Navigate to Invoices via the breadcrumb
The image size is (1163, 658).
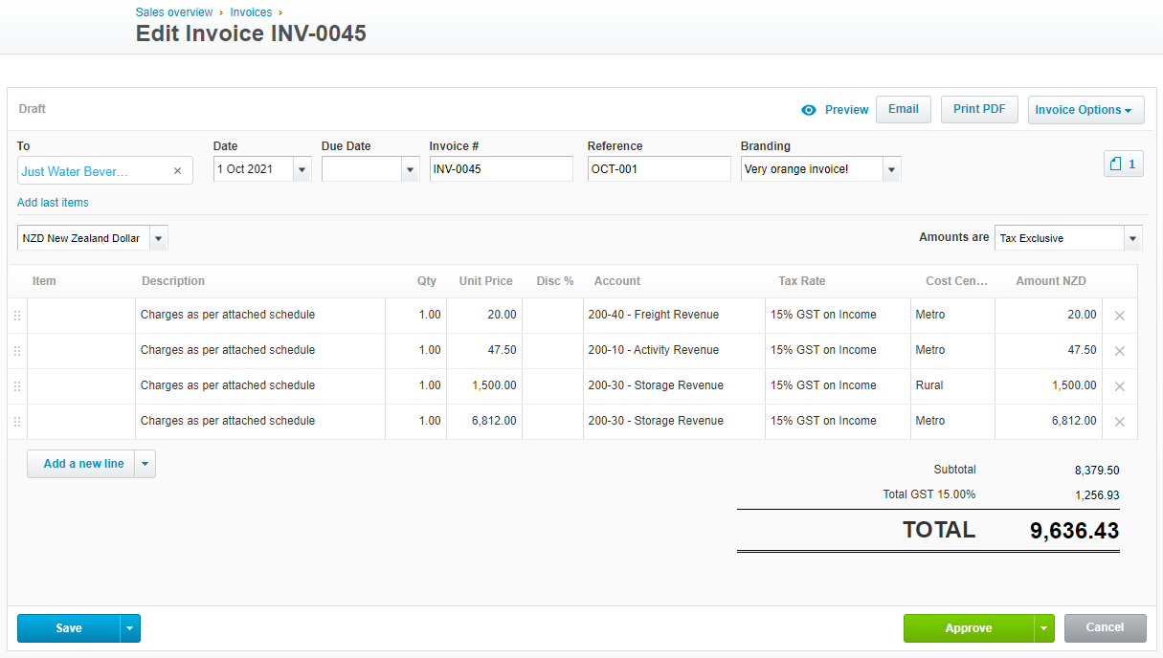pyautogui.click(x=251, y=11)
